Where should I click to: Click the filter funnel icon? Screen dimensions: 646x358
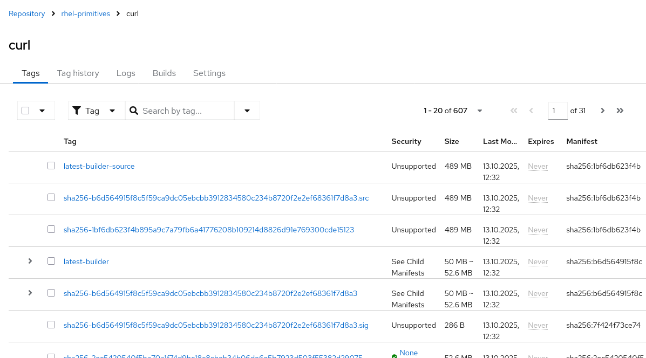[x=77, y=111]
